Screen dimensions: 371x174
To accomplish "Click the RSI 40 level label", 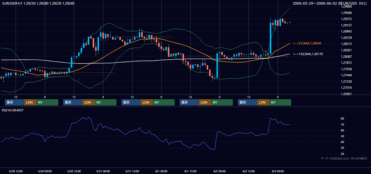I will coord(342,142).
